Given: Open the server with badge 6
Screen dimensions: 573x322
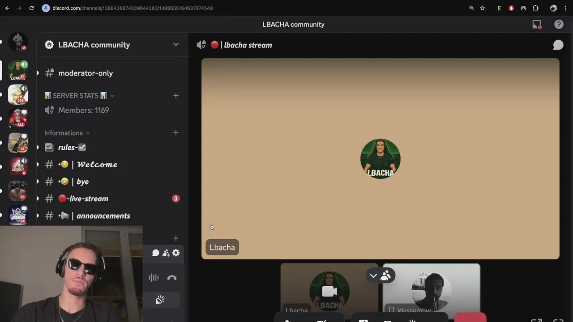Looking at the screenshot, I should (x=18, y=167).
